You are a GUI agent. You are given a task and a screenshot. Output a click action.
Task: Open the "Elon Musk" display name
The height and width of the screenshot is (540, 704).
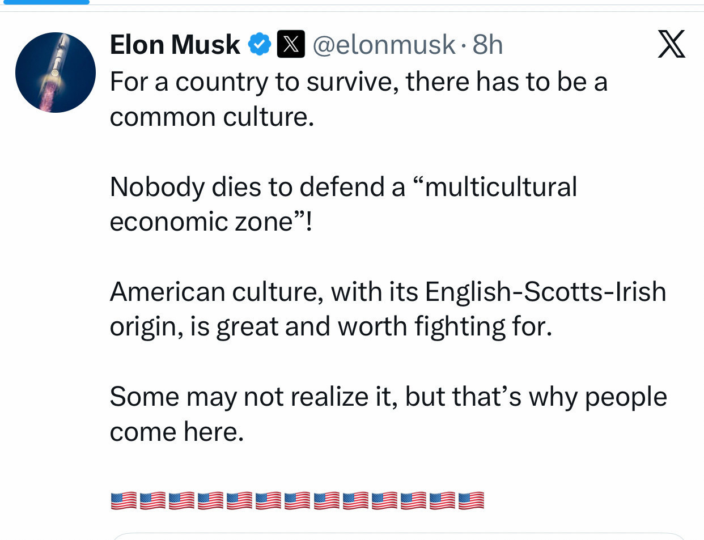[x=175, y=45]
